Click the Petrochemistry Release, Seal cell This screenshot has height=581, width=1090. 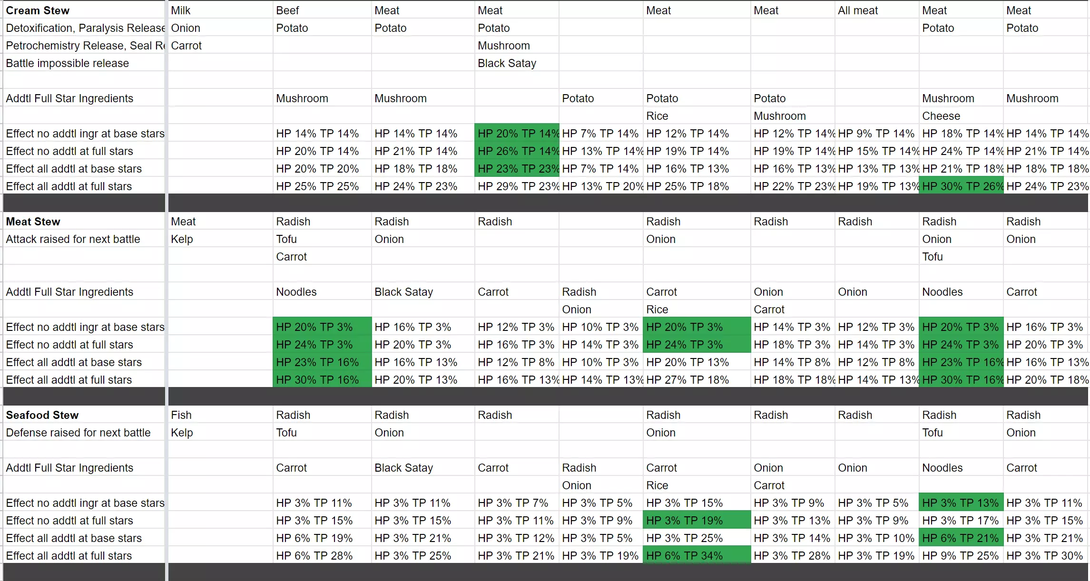point(85,46)
